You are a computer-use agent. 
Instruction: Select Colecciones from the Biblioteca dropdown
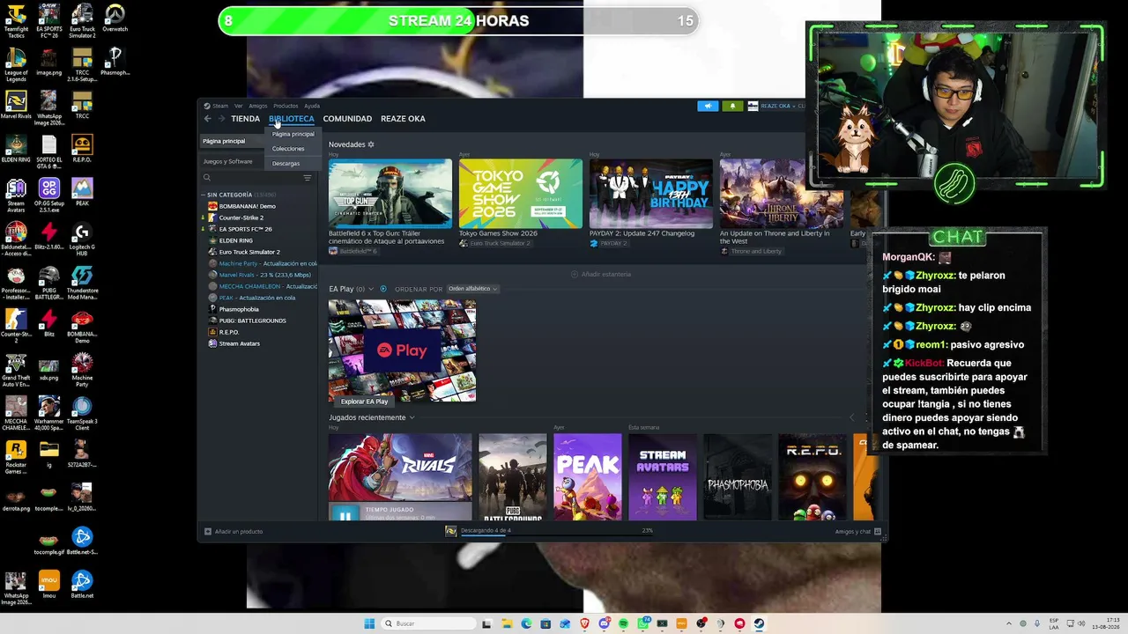coord(288,149)
